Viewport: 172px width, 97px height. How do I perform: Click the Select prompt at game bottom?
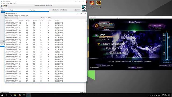tap(132, 68)
